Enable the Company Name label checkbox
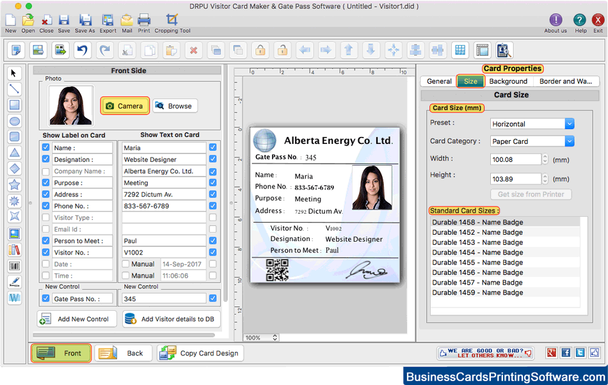The height and width of the screenshot is (385, 608). click(x=45, y=171)
